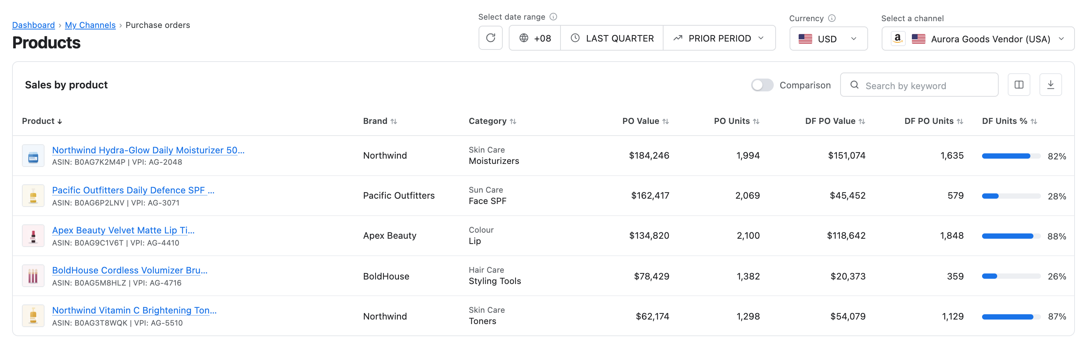Screen dimensions: 1087x349
Task: Click the Face SPF category cell
Action: click(x=487, y=201)
